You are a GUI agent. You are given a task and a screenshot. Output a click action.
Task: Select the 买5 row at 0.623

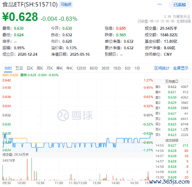pos(172,135)
